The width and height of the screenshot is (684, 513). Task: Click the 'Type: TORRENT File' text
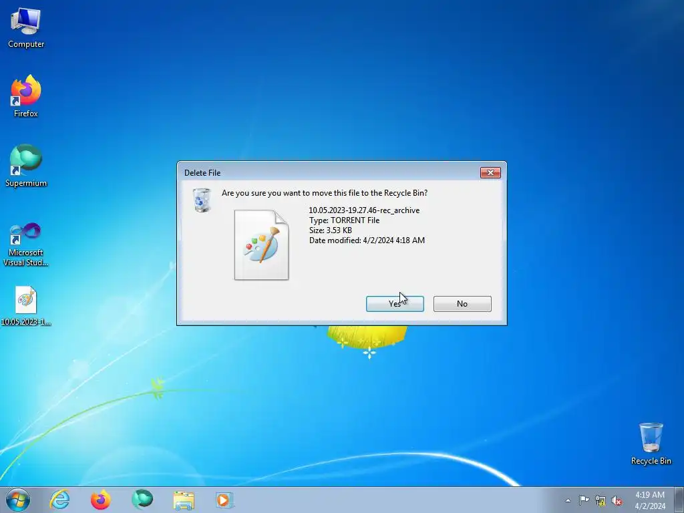pyautogui.click(x=344, y=220)
